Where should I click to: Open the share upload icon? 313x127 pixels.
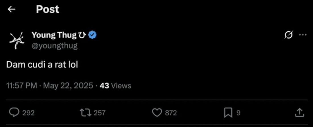tap(300, 113)
